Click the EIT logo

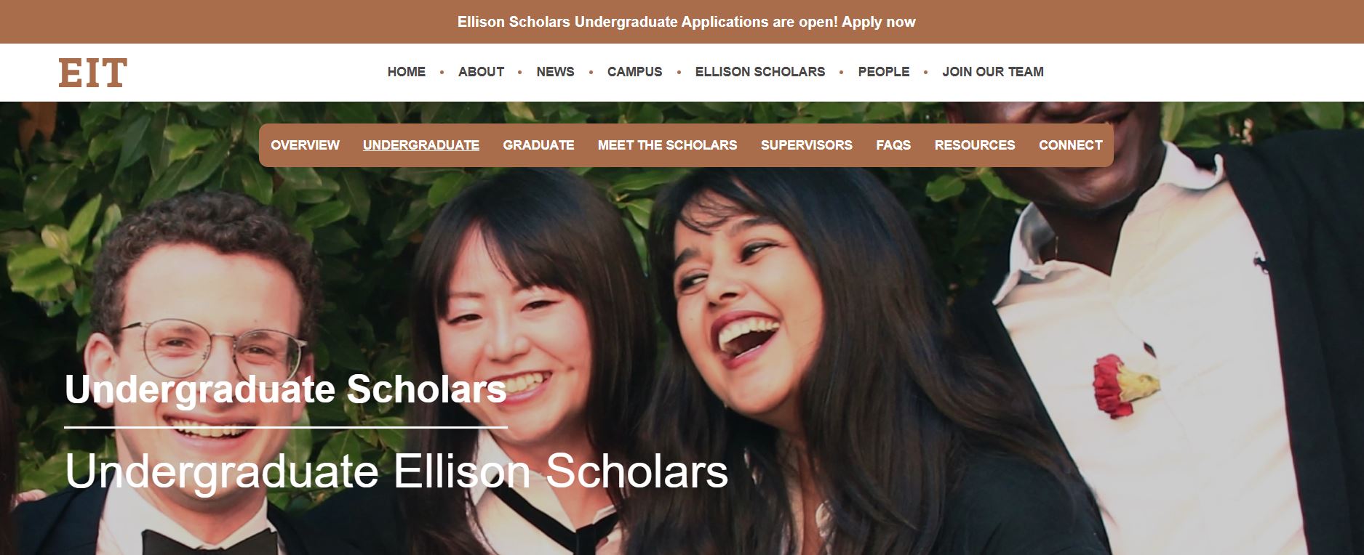[x=93, y=72]
